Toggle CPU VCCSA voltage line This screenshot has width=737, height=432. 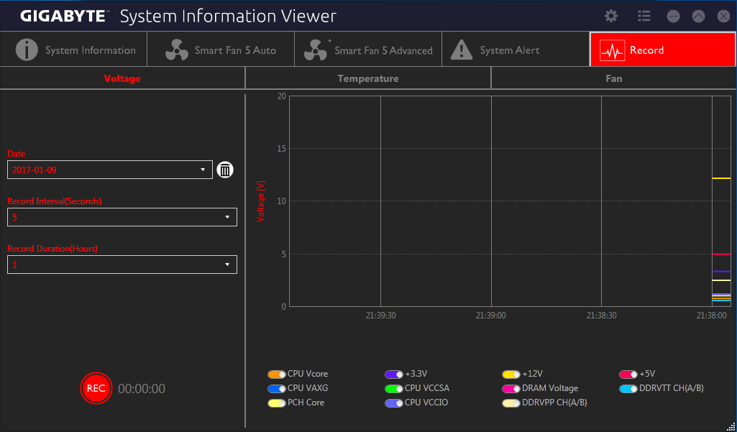pos(394,389)
